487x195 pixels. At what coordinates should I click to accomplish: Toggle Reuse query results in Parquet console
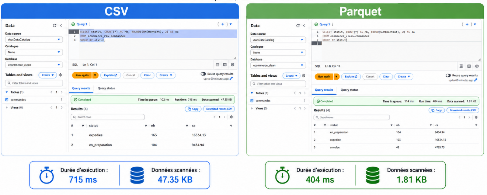[x=448, y=75]
